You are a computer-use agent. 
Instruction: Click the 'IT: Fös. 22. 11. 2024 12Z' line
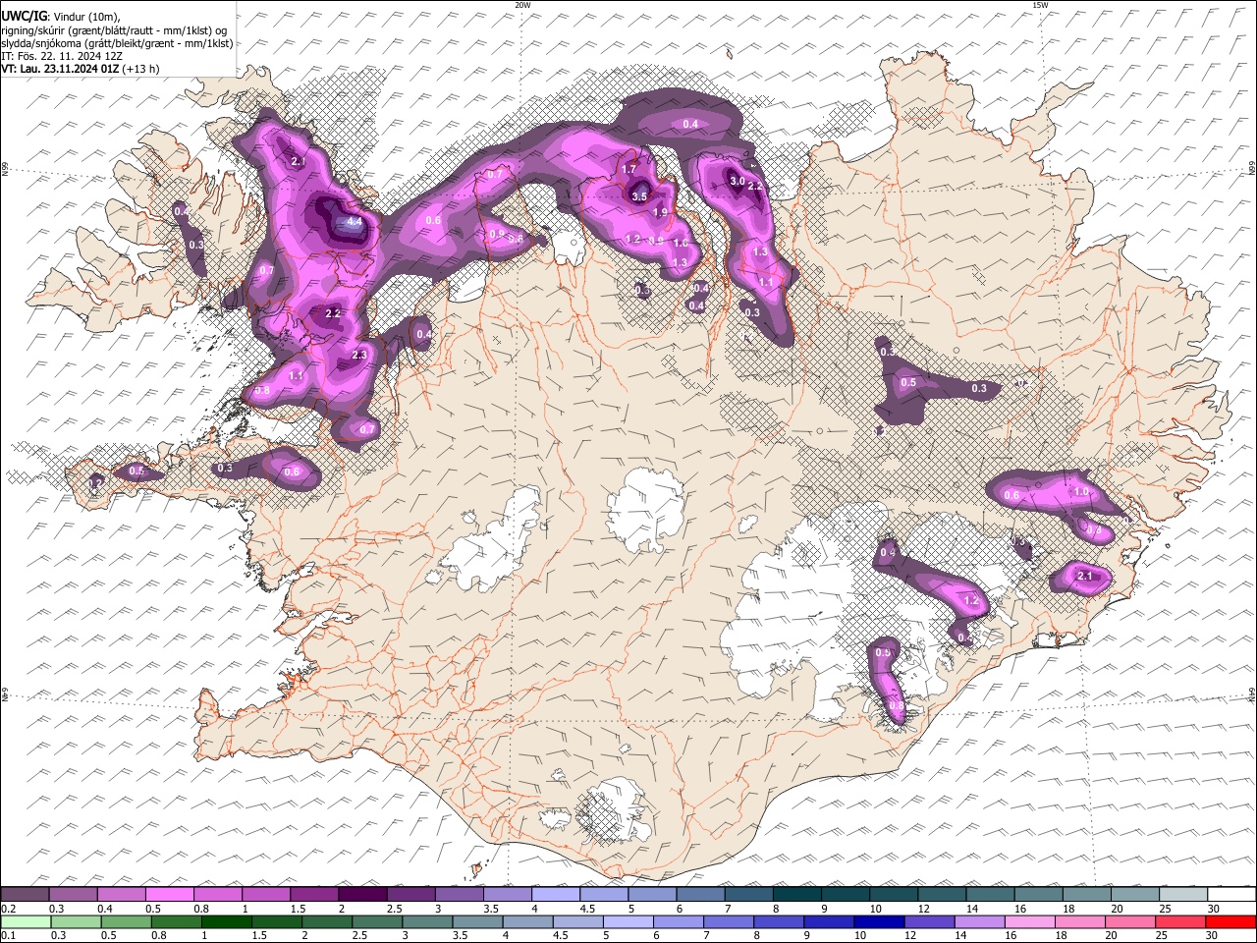point(60,56)
